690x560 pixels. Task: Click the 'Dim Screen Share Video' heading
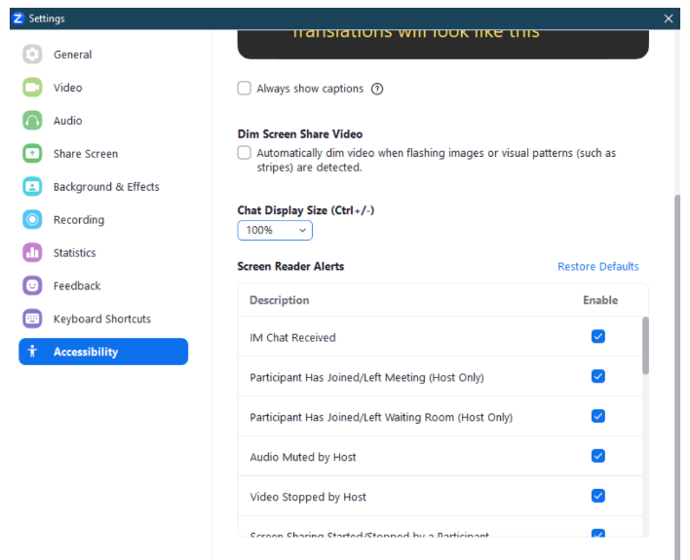pyautogui.click(x=300, y=134)
